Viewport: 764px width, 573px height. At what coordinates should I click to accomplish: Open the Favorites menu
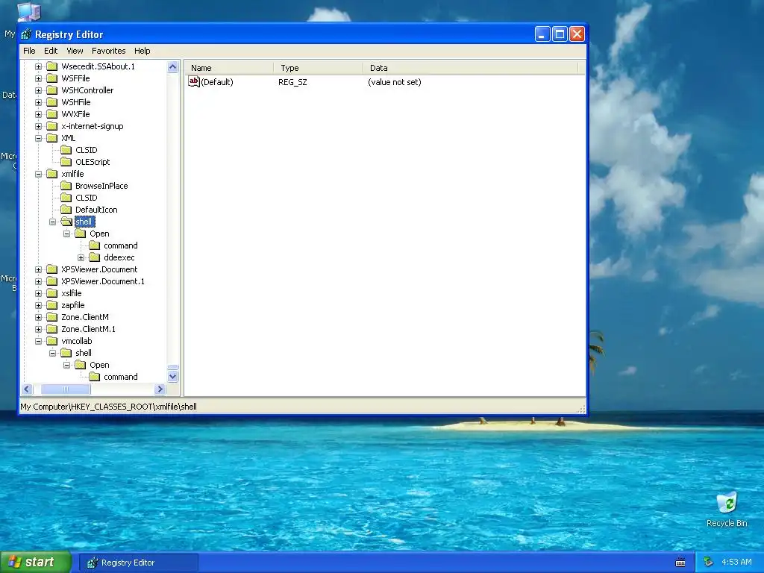click(109, 51)
